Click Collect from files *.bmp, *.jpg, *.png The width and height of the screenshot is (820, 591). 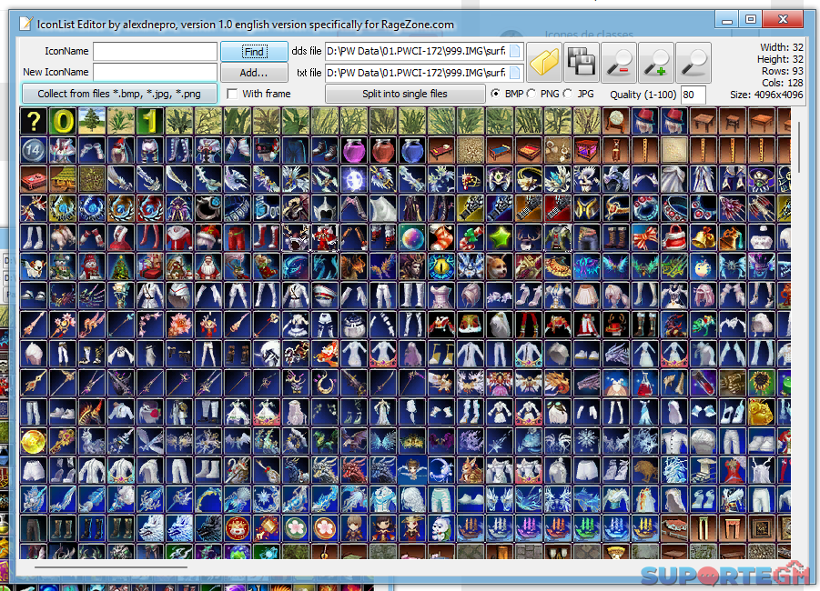119,94
